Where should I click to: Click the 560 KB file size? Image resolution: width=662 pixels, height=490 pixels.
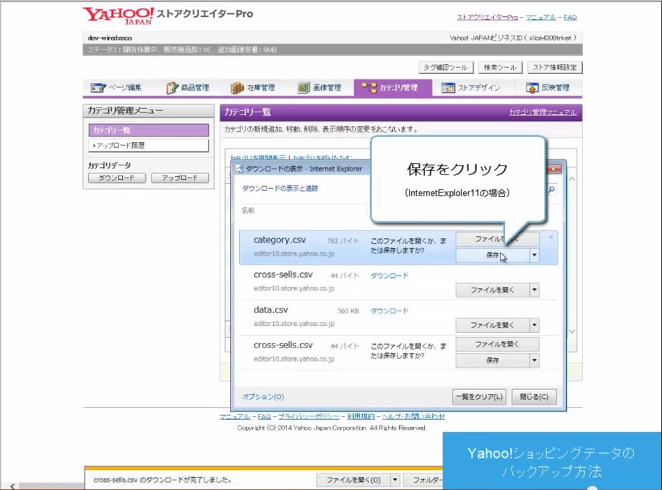point(348,311)
